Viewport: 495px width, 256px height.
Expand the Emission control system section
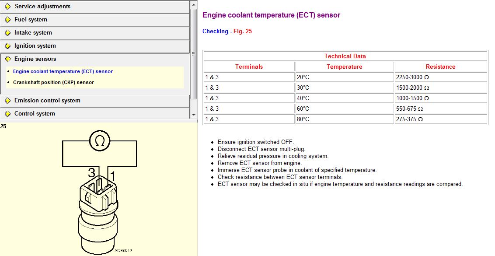[x=47, y=101]
